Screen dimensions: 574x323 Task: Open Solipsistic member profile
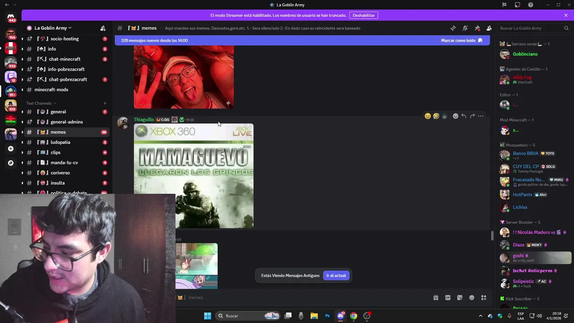[534, 284]
